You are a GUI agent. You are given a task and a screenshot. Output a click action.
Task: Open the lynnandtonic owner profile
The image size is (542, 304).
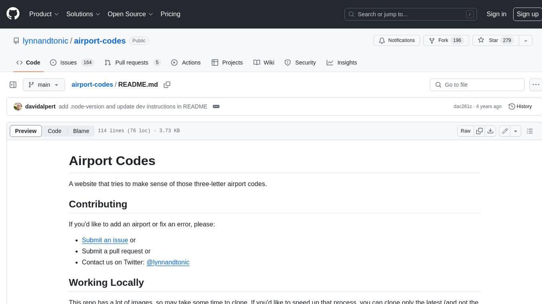pyautogui.click(x=45, y=41)
